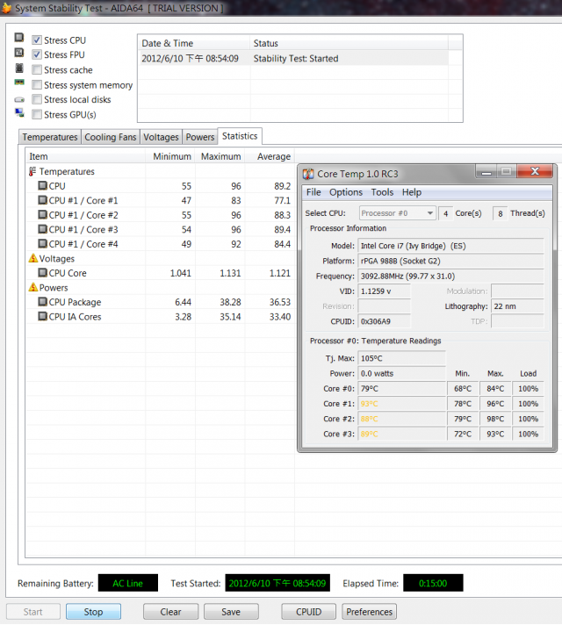
Task: Click the Elapsed Time display 0:15:00
Action: click(x=433, y=583)
